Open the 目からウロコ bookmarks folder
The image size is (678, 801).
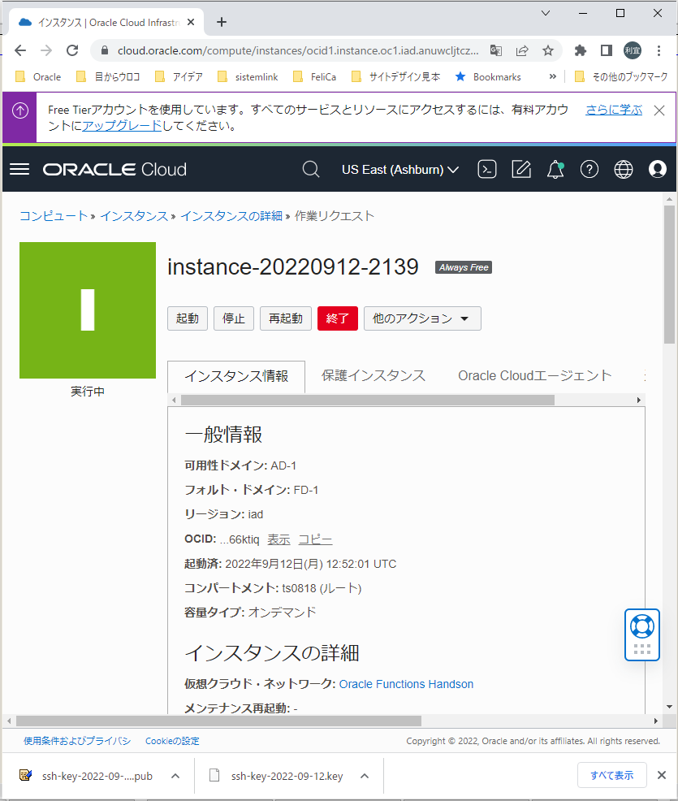(x=108, y=76)
